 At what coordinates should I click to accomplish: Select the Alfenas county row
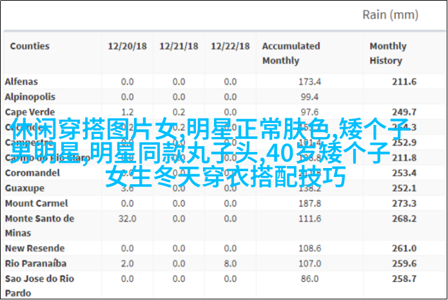(x=21, y=82)
